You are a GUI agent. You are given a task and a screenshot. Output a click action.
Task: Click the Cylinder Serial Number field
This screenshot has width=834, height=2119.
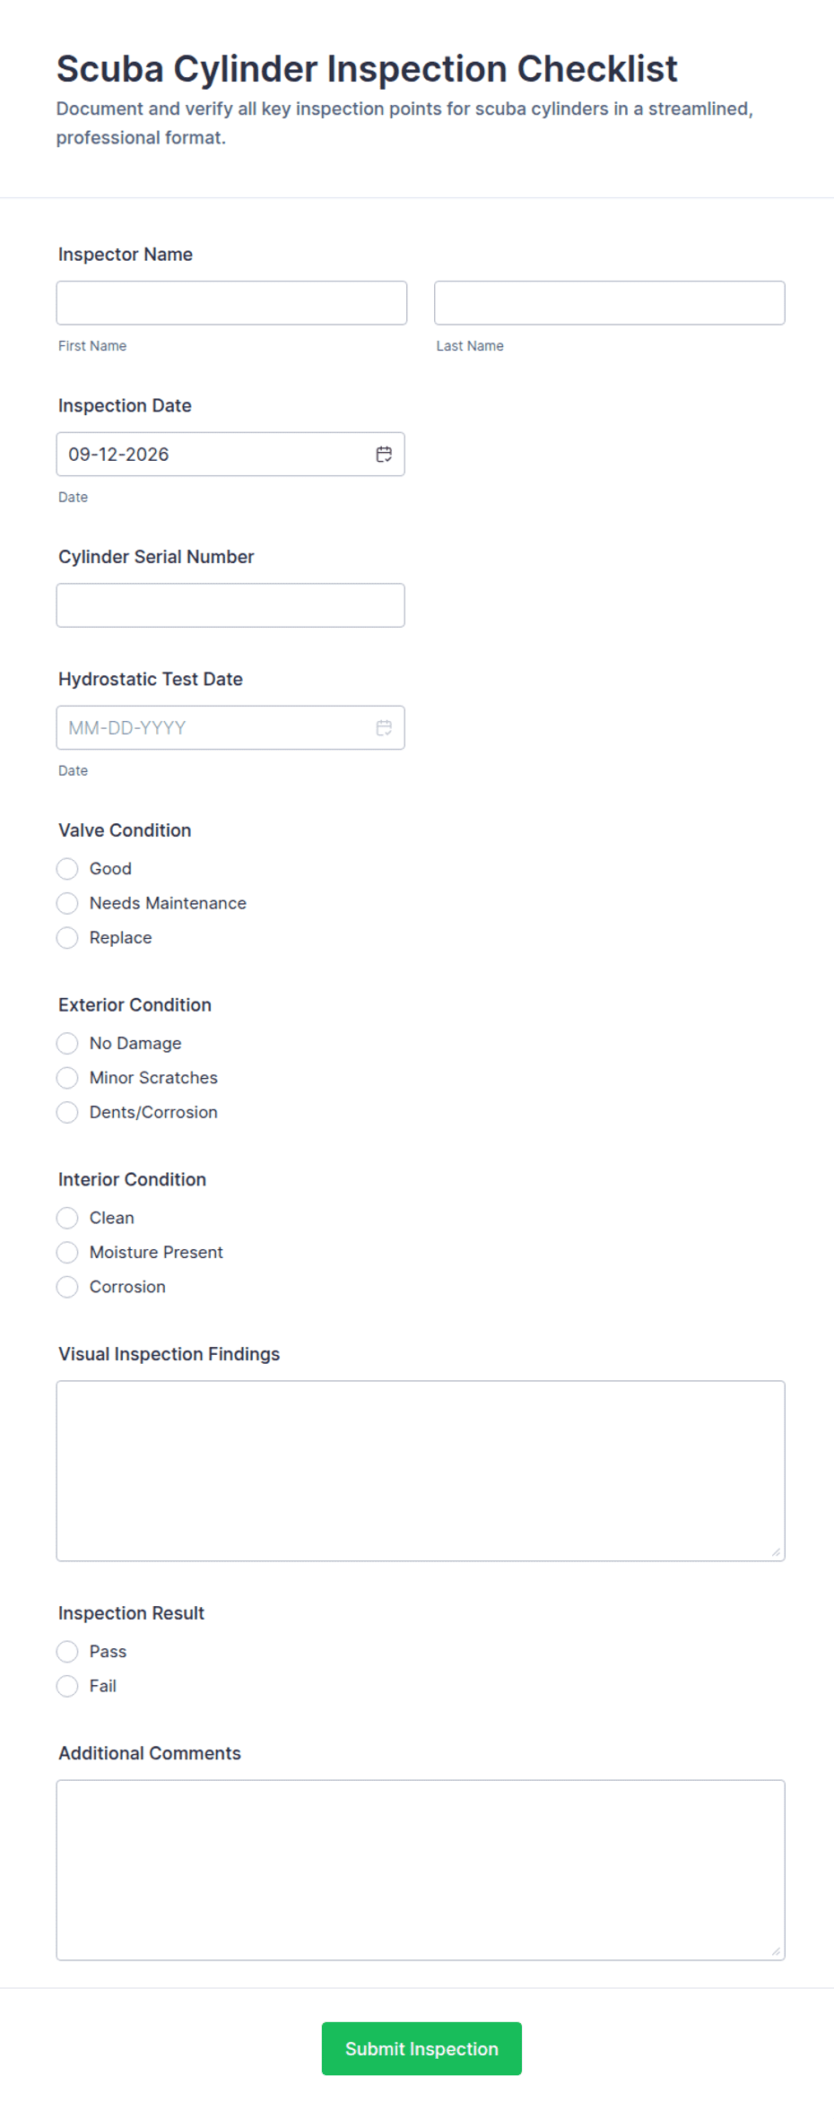[230, 605]
